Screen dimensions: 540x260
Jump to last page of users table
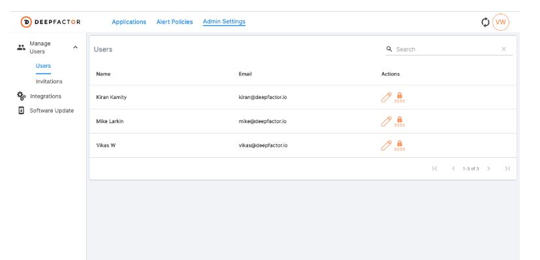(x=507, y=168)
